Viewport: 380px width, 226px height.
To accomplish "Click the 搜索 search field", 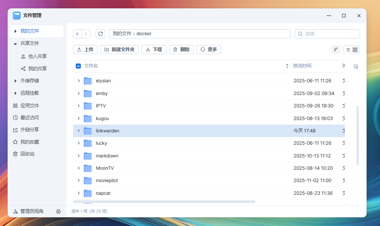I will click(327, 34).
